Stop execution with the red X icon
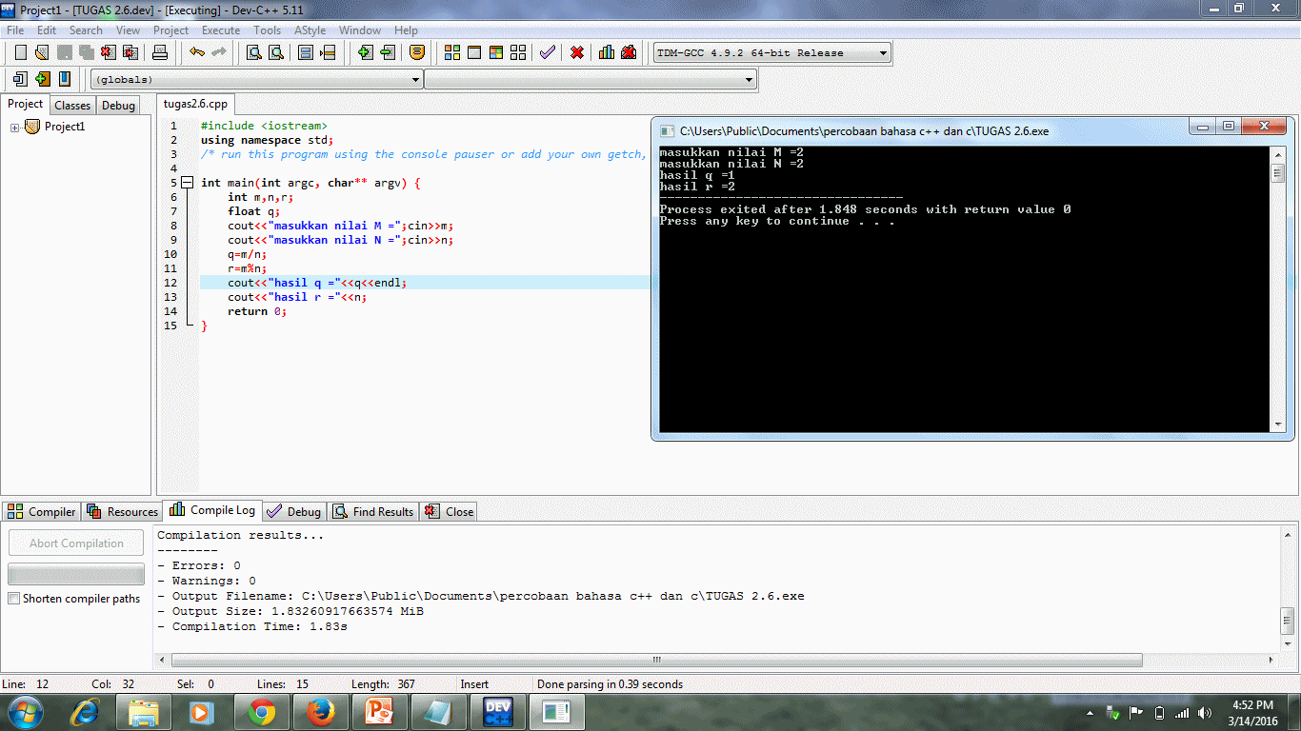Screen dimensions: 1301x731 [x=577, y=52]
